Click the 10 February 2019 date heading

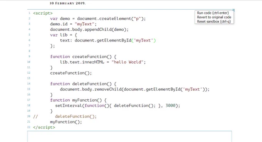pyautogui.click(x=67, y=3)
